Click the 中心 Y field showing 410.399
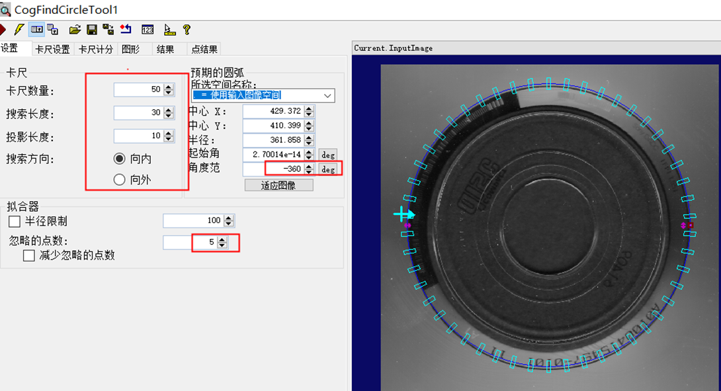 pos(274,125)
